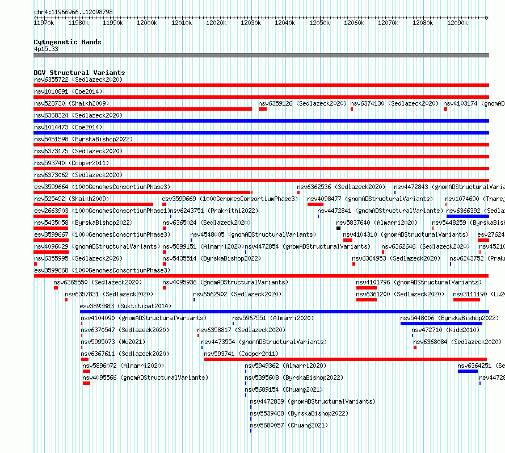Open nsv6243751 (Prakrithi2022) label
505x453 pixels.
214,211
